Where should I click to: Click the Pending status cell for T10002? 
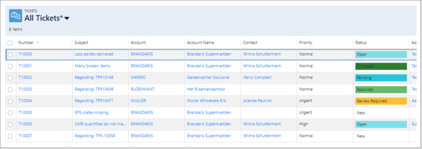tap(381, 78)
